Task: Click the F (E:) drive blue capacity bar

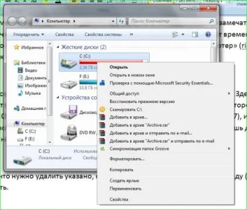Action: coord(88,82)
